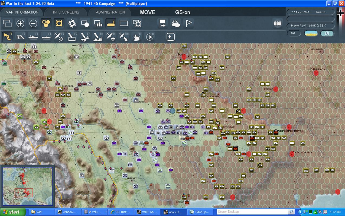Open the Windows start button

[13, 212]
